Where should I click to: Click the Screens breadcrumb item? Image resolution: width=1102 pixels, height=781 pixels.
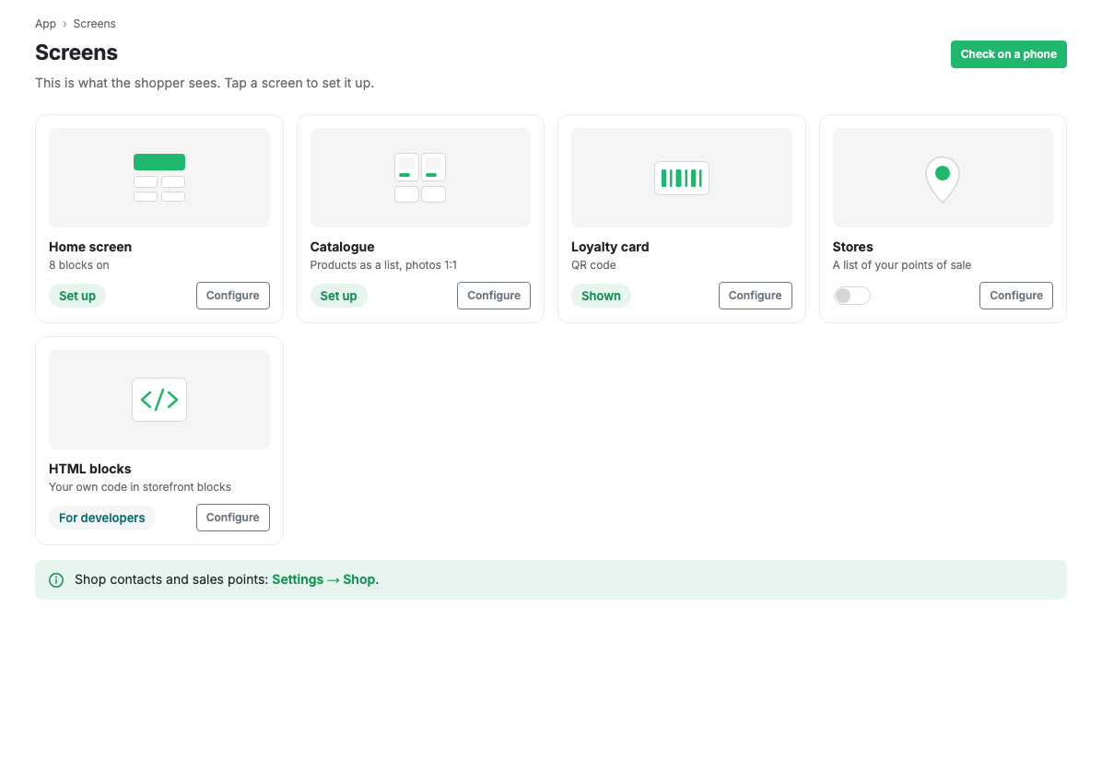click(x=94, y=24)
